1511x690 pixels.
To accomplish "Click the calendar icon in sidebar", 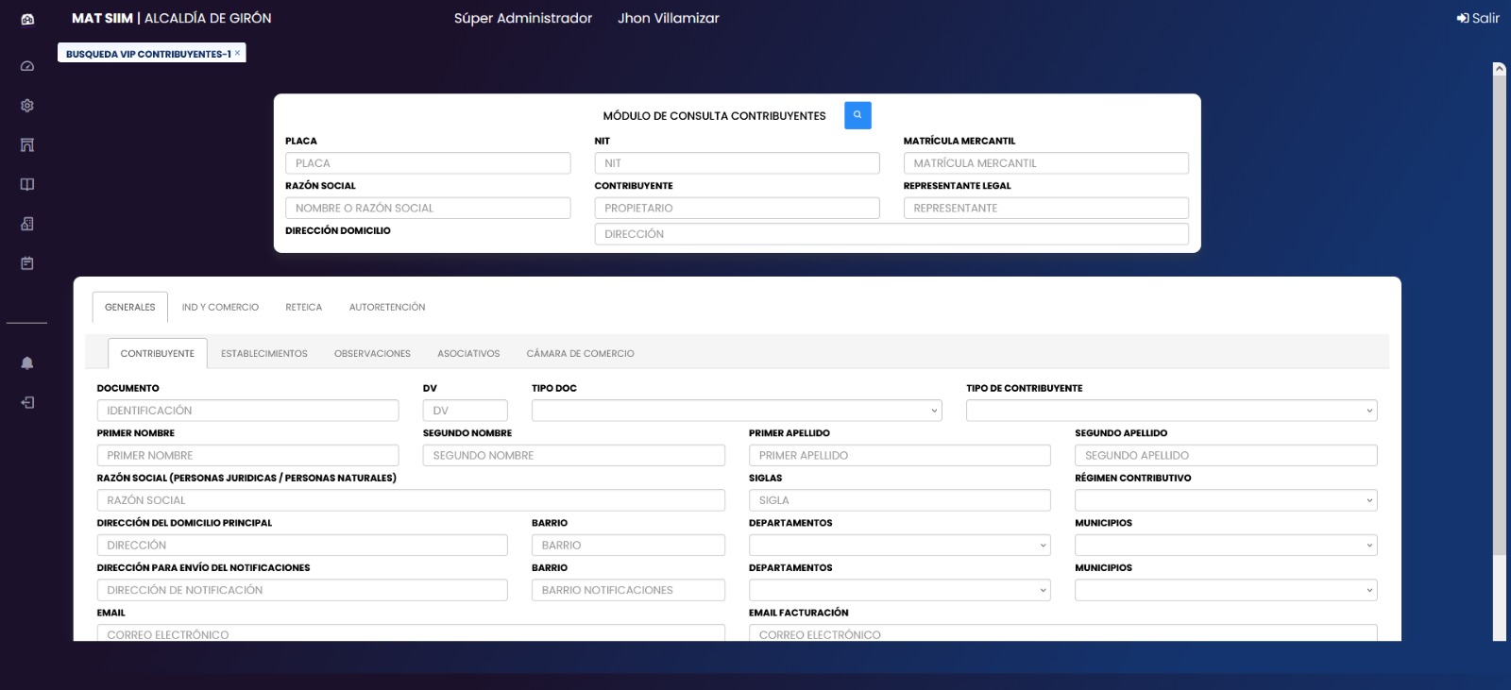I will [x=27, y=263].
